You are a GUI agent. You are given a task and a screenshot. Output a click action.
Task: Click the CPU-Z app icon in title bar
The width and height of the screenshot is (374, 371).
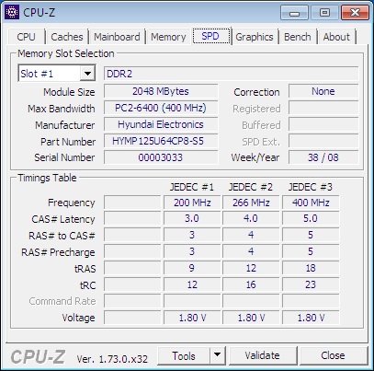pos(12,12)
